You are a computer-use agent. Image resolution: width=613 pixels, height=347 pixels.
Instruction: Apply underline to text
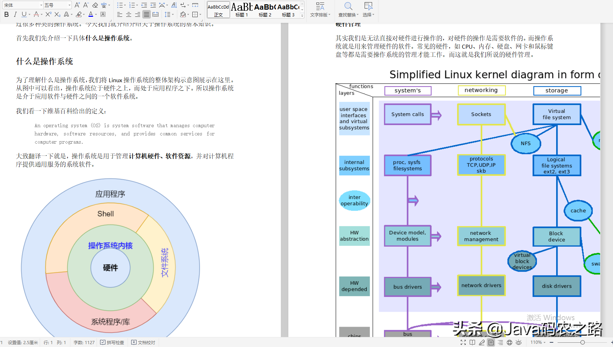(24, 15)
